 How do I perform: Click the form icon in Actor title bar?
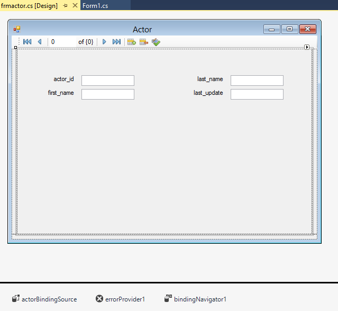click(x=17, y=29)
